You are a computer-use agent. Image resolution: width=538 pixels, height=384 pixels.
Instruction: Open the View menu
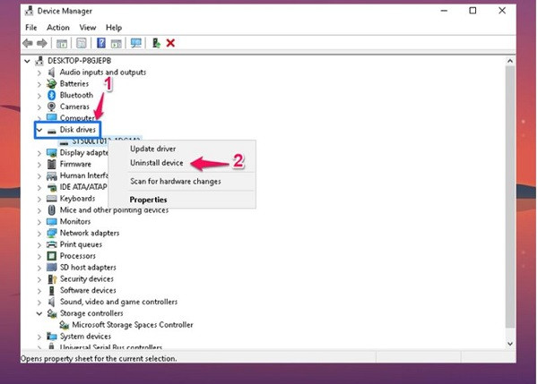88,28
